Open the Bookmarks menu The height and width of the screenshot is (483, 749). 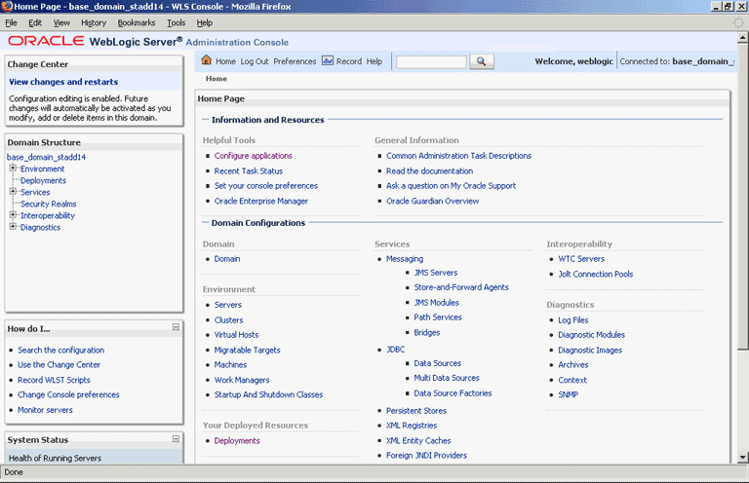tap(137, 23)
